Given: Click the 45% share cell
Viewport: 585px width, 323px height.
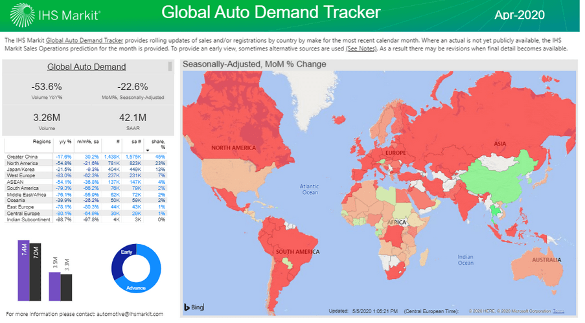Looking at the screenshot, I should pyautogui.click(x=161, y=157).
